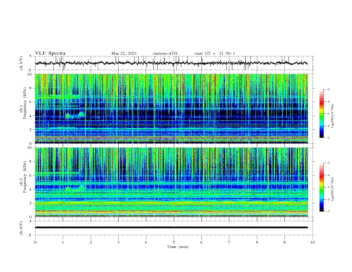Click the 'start UT = 21:50:1' text

coord(215,53)
